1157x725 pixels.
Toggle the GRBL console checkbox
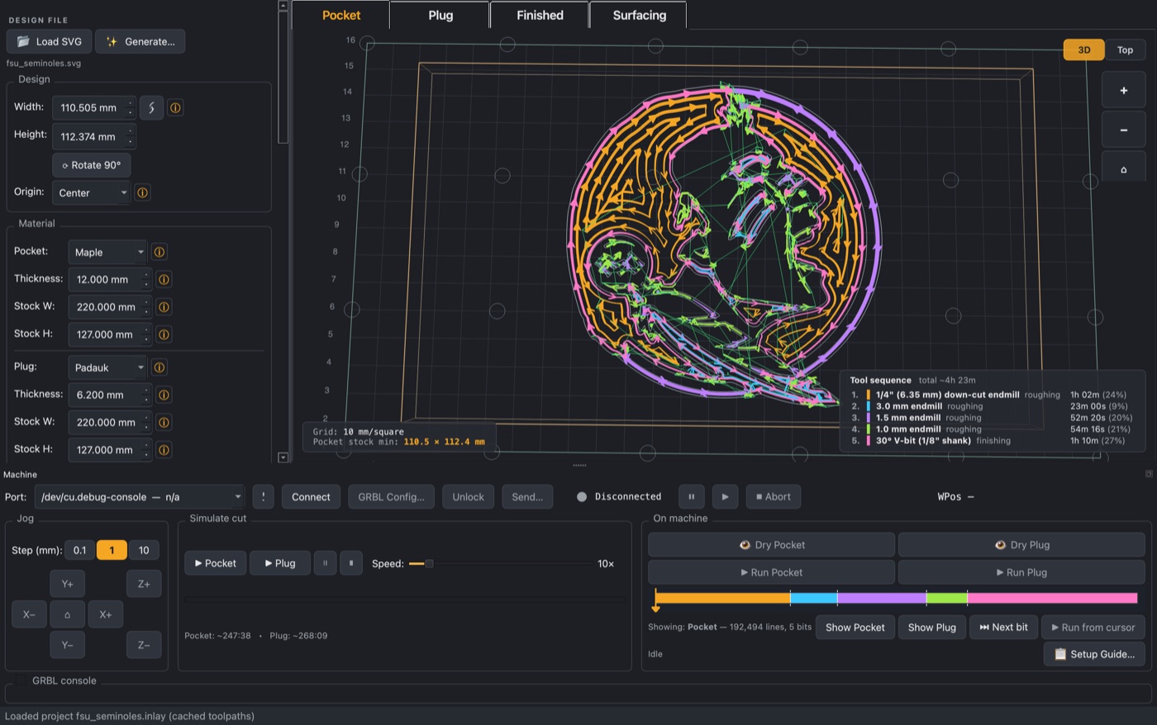coord(20,680)
